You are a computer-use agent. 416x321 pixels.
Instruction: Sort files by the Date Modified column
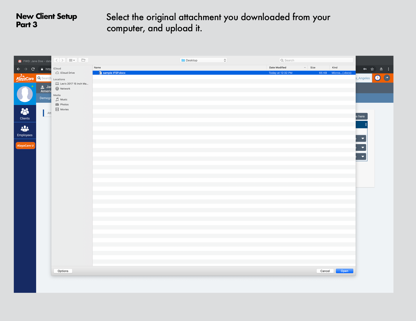click(x=277, y=67)
